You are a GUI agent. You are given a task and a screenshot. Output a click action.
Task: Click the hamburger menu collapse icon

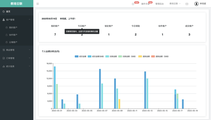38,4
